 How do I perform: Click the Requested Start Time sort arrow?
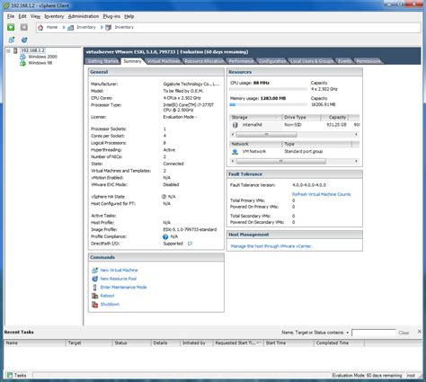[x=259, y=342]
